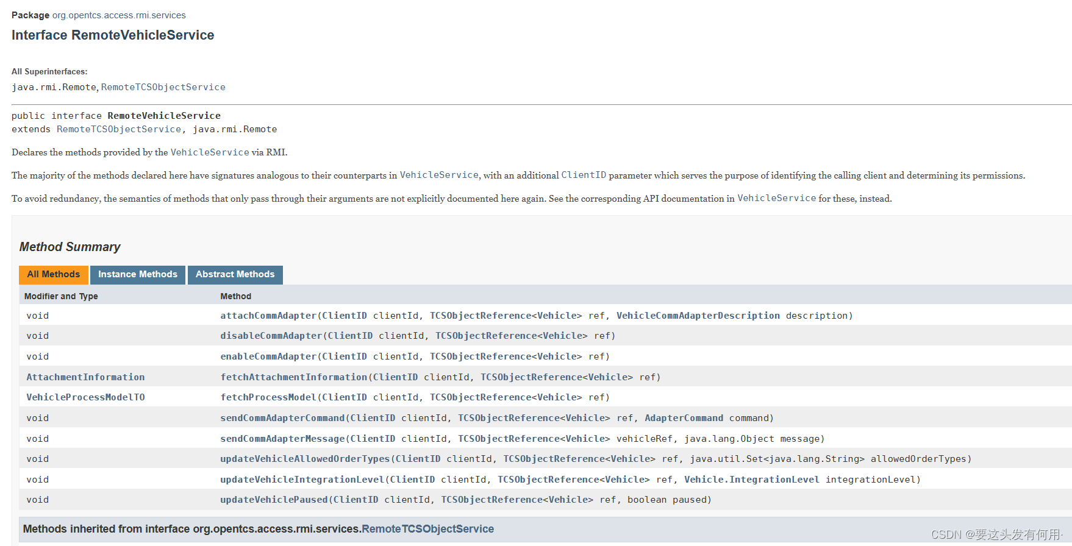1072x546 pixels.
Task: Open the sendCommAdapterMessage method link
Action: (x=283, y=439)
